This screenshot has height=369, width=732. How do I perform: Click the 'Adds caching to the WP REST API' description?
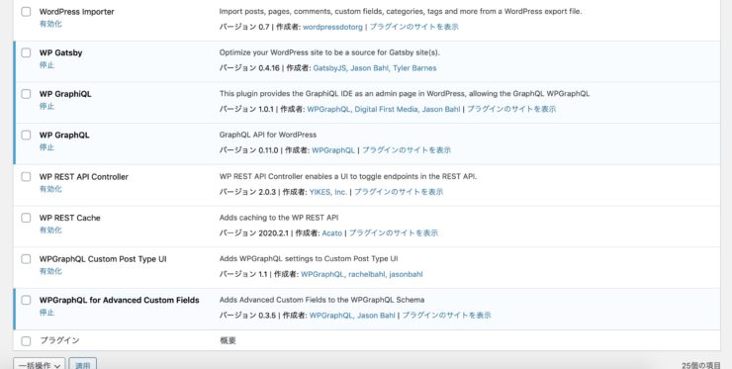point(279,218)
